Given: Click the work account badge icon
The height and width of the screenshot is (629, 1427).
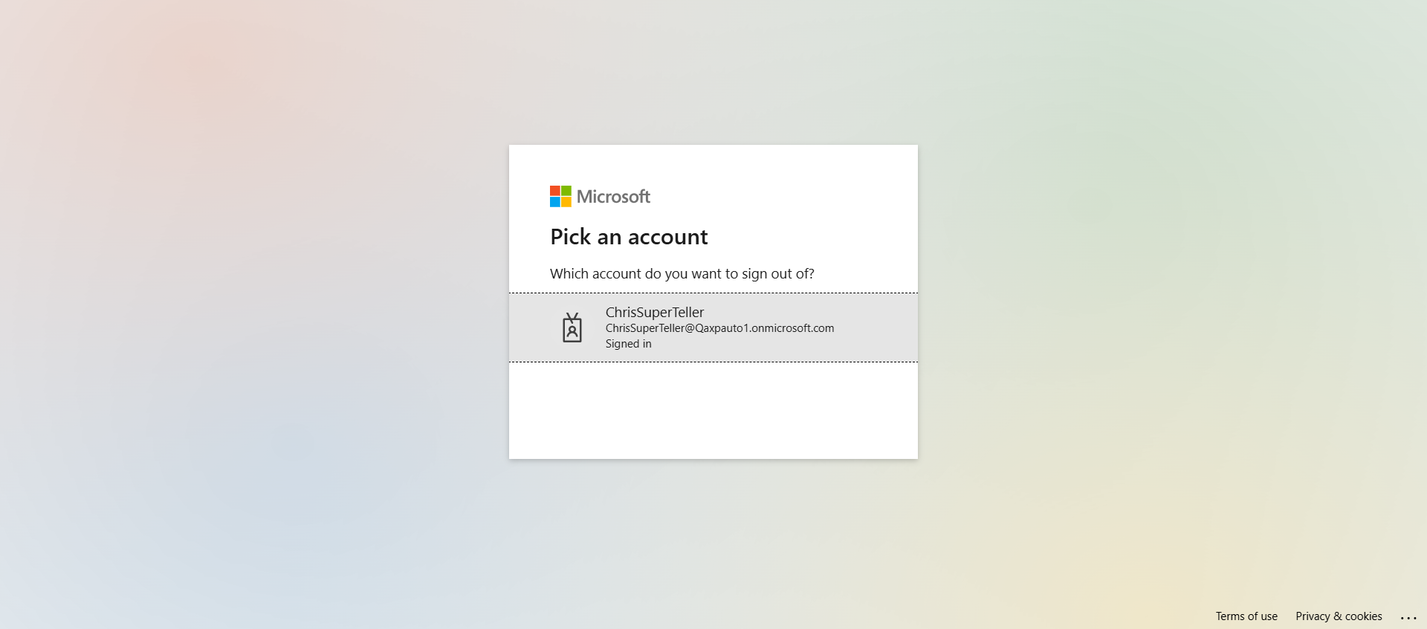Looking at the screenshot, I should click(x=572, y=327).
